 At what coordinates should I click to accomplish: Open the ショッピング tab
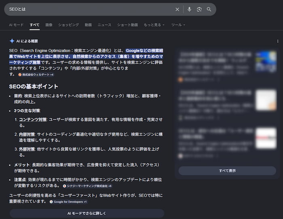coord(68,25)
